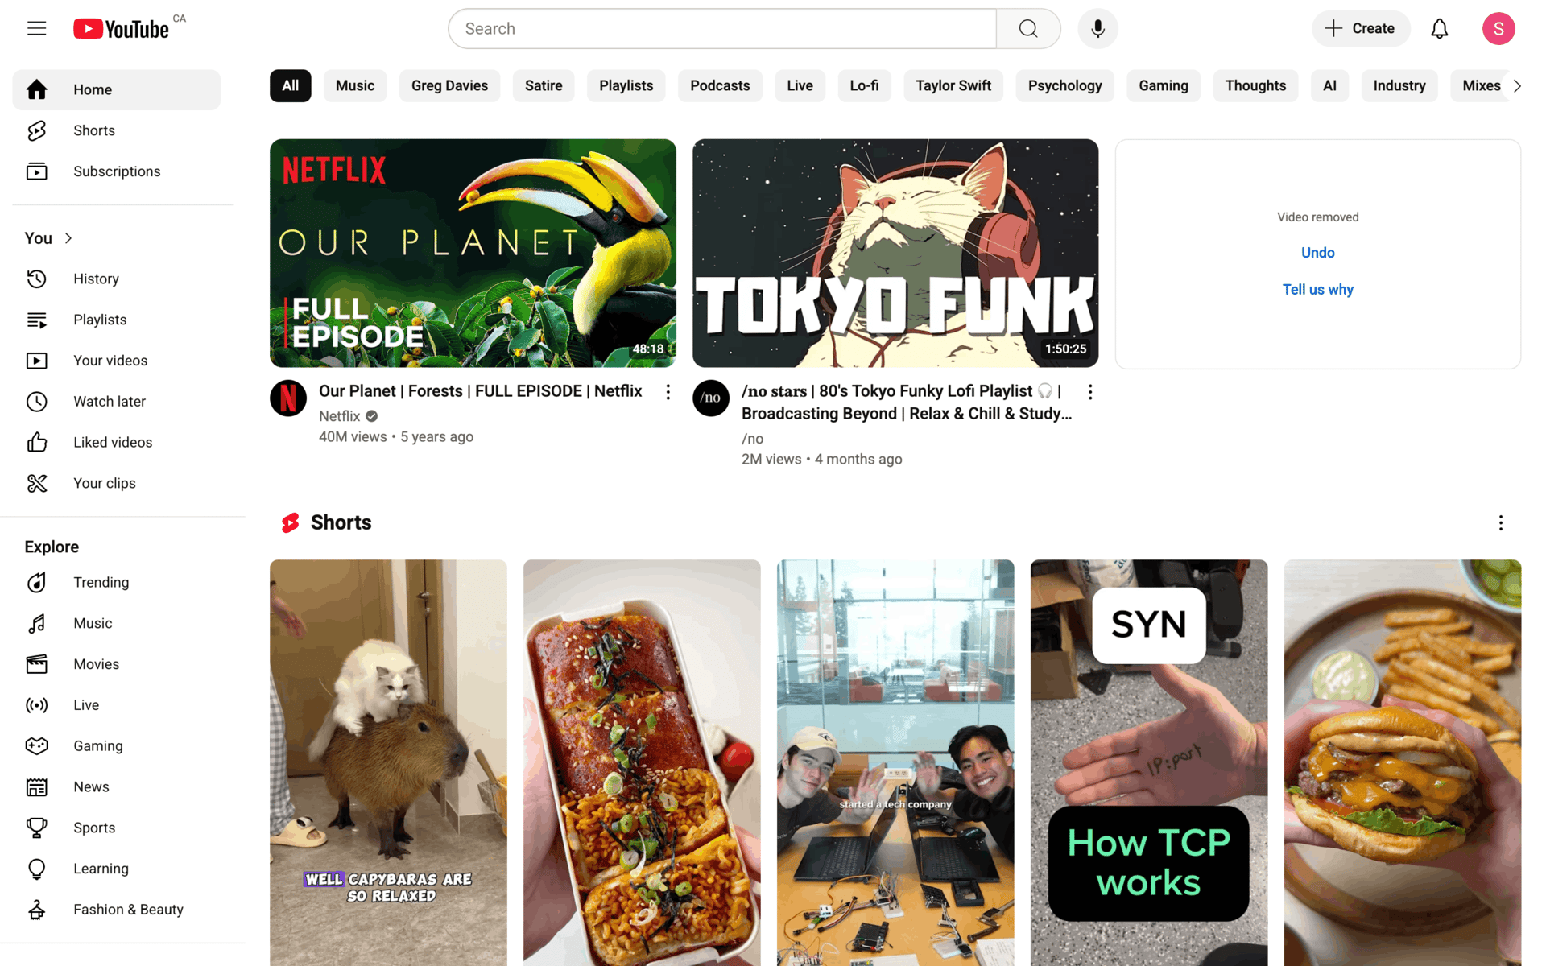Open the How TCP works Short
Viewport: 1546px width, 966px height.
coord(1149,762)
